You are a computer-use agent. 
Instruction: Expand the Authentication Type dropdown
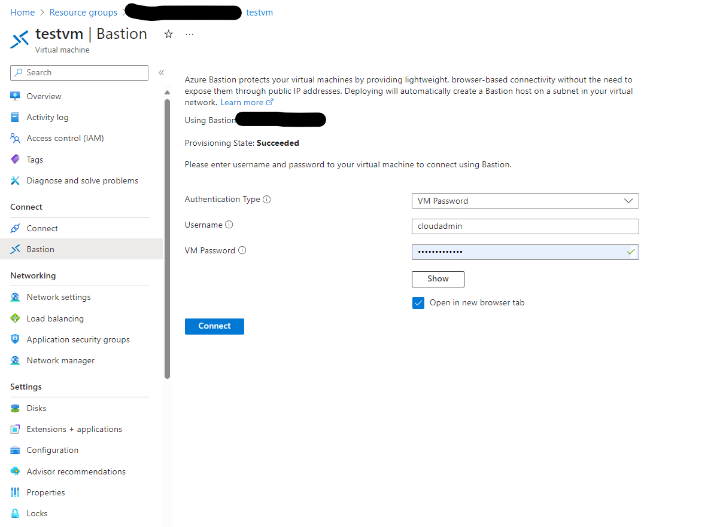click(x=525, y=201)
